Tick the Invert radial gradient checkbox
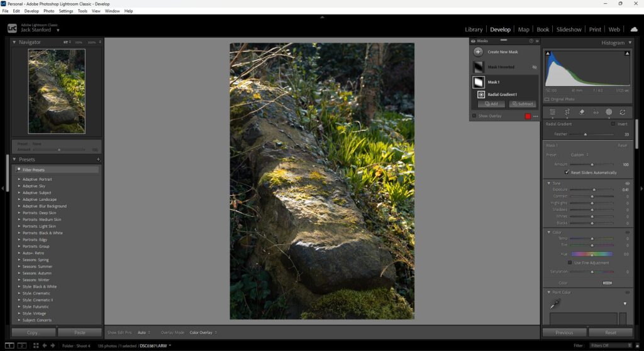The image size is (644, 351). (x=613, y=124)
